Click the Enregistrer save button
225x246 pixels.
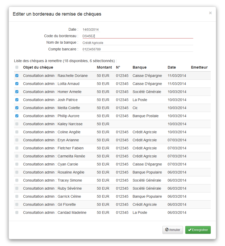(198, 230)
